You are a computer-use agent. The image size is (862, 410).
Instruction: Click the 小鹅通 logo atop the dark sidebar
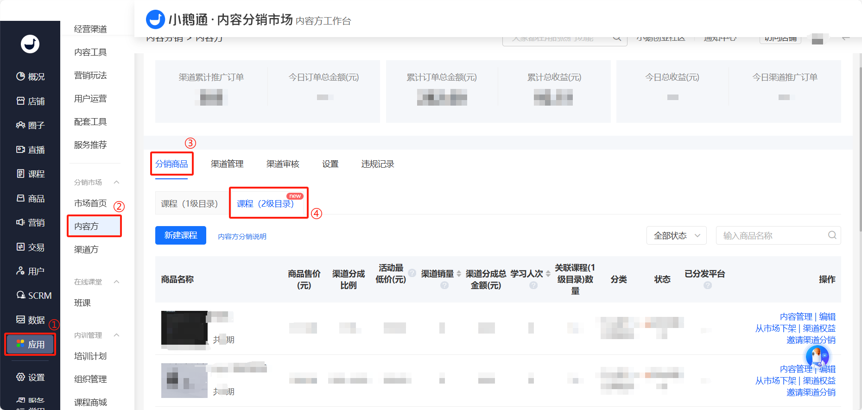[x=30, y=44]
